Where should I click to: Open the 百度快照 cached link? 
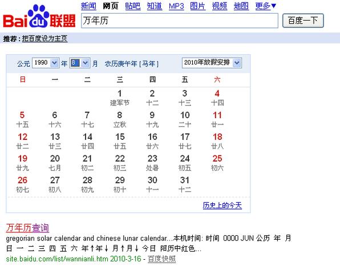(162, 259)
